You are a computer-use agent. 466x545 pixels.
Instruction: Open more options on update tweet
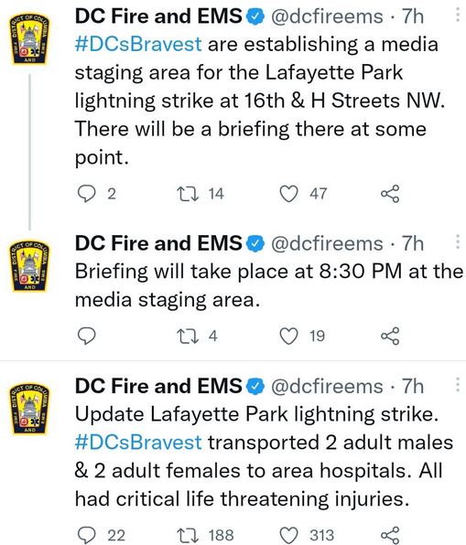click(458, 385)
